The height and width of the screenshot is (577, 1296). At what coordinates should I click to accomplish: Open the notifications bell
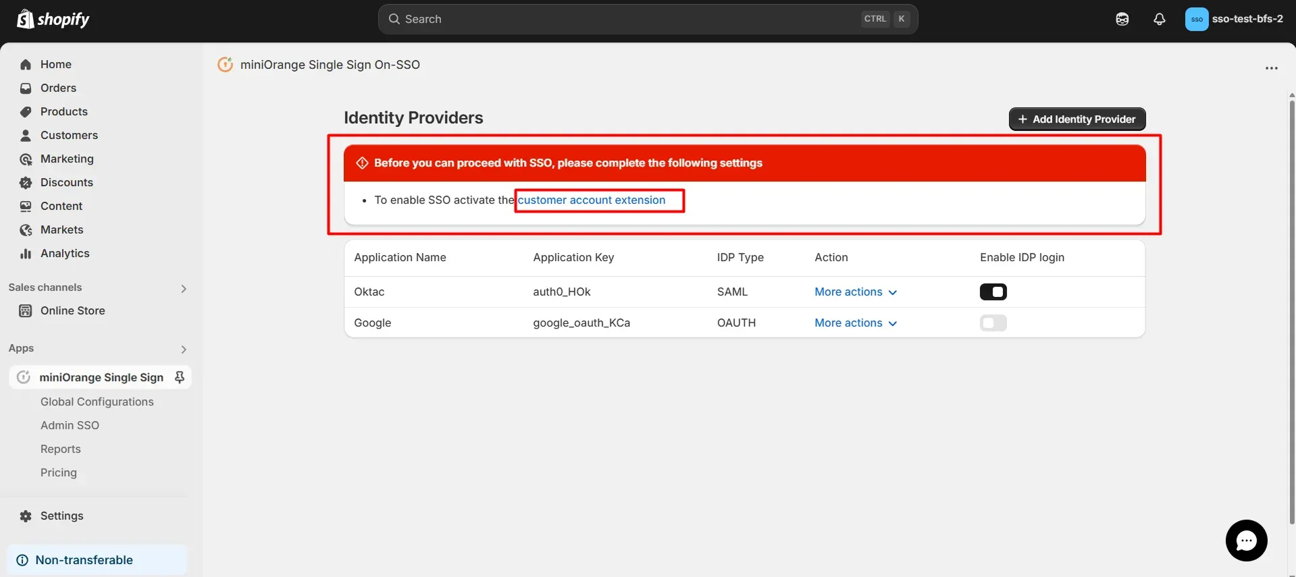pos(1160,19)
